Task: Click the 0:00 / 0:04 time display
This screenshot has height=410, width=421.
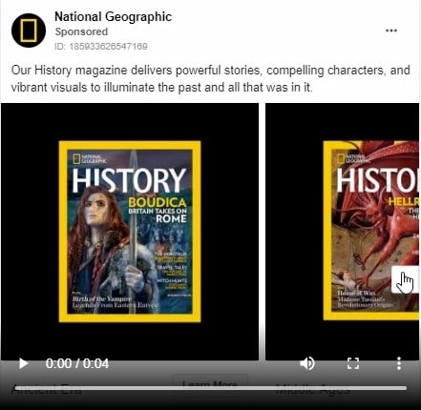Action: click(x=77, y=363)
